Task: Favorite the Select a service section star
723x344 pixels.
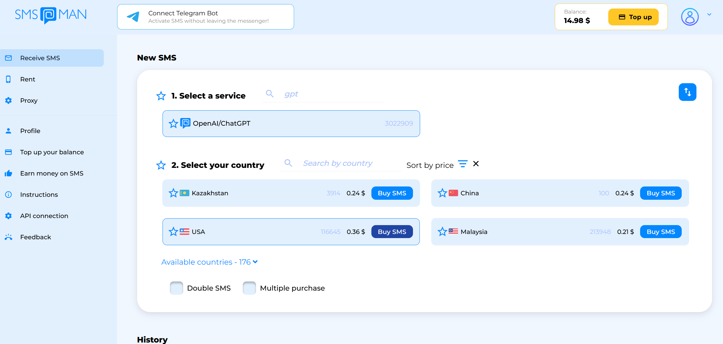Action: click(161, 96)
